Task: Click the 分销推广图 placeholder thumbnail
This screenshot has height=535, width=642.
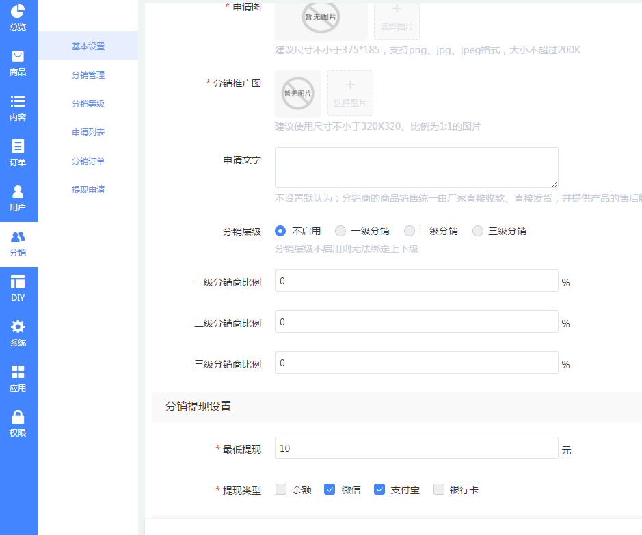Action: tap(297, 93)
